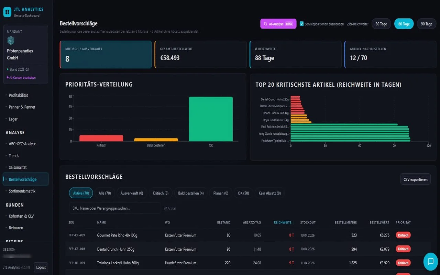Uncheck Servicepositionen ausblenden checkbox
440x275 pixels.
click(302, 24)
